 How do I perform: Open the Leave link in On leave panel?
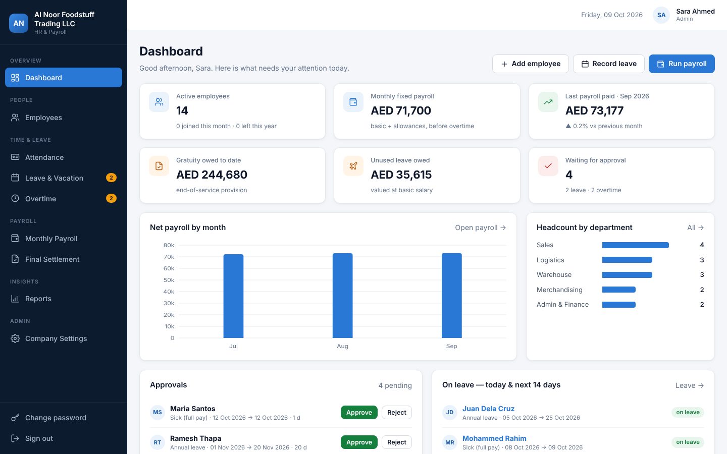tap(690, 385)
